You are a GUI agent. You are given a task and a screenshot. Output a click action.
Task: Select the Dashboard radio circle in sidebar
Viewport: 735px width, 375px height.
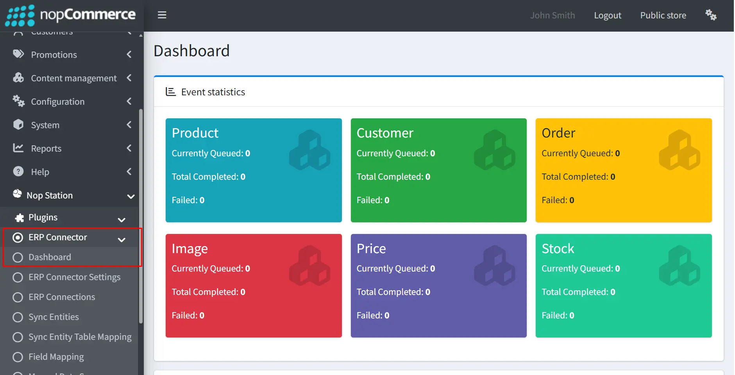[18, 257]
